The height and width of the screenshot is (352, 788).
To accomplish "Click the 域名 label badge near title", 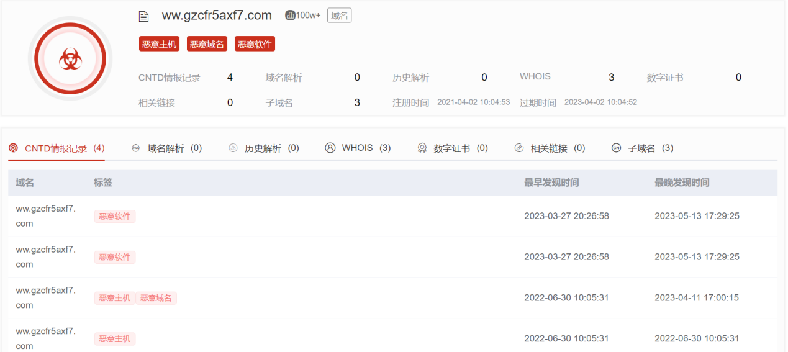I will click(x=339, y=16).
